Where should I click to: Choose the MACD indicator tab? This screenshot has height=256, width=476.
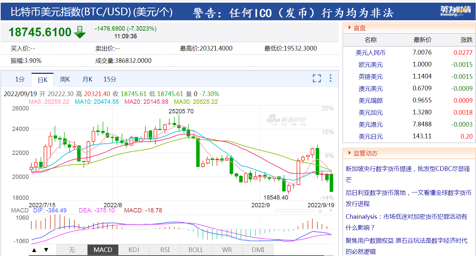click(x=103, y=250)
